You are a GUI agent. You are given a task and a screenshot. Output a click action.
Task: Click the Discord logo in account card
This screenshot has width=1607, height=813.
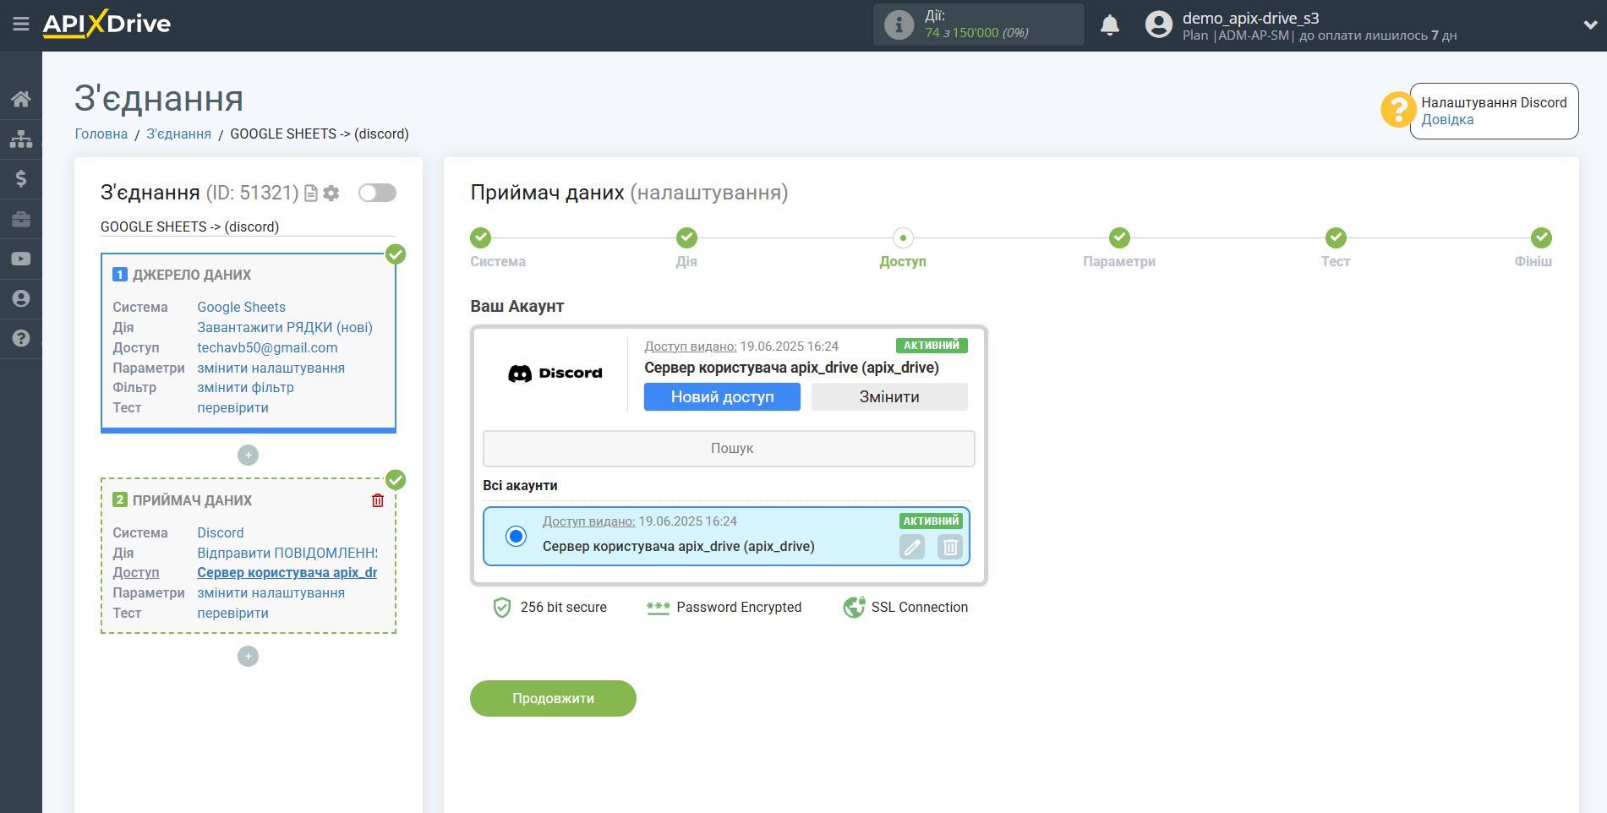tap(555, 374)
